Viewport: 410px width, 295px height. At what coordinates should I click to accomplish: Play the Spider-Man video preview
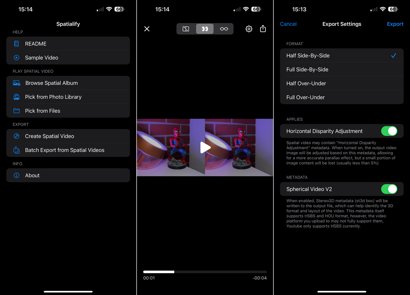[x=205, y=147]
